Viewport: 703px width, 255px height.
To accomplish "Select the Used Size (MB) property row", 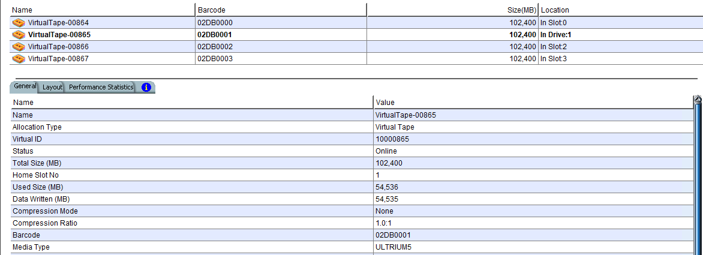I will coord(352,187).
